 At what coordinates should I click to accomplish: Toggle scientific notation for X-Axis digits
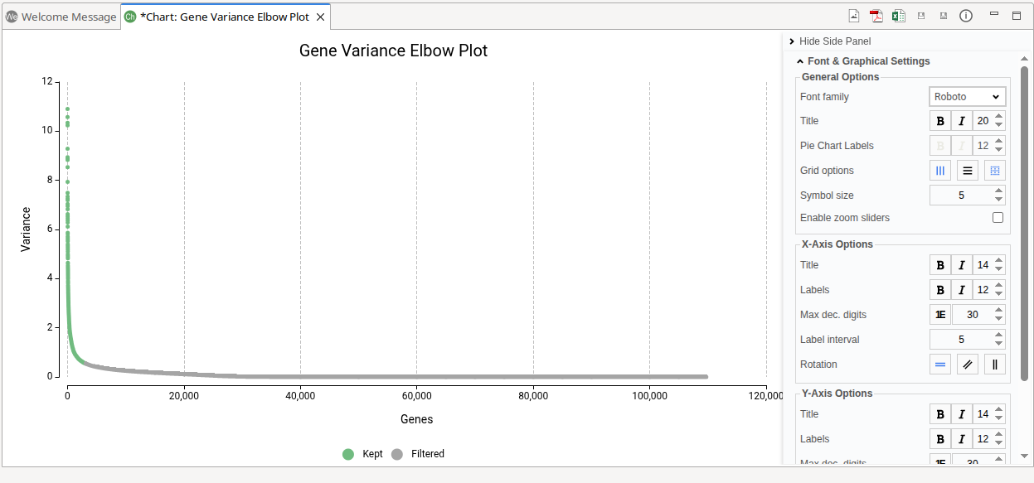coord(940,315)
